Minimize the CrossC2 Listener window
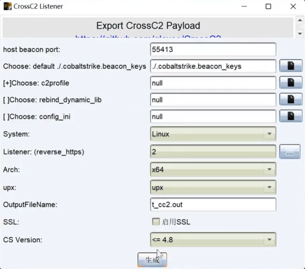305x269 pixels. 244,7
